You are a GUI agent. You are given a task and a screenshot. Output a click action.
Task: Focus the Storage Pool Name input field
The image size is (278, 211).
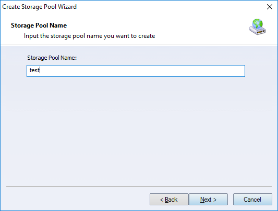point(136,71)
